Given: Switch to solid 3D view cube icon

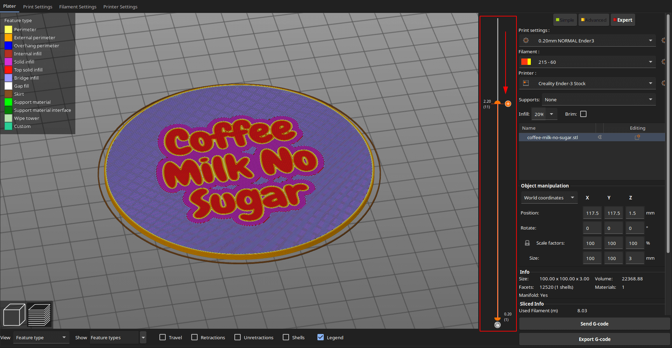Looking at the screenshot, I should click(x=14, y=314).
